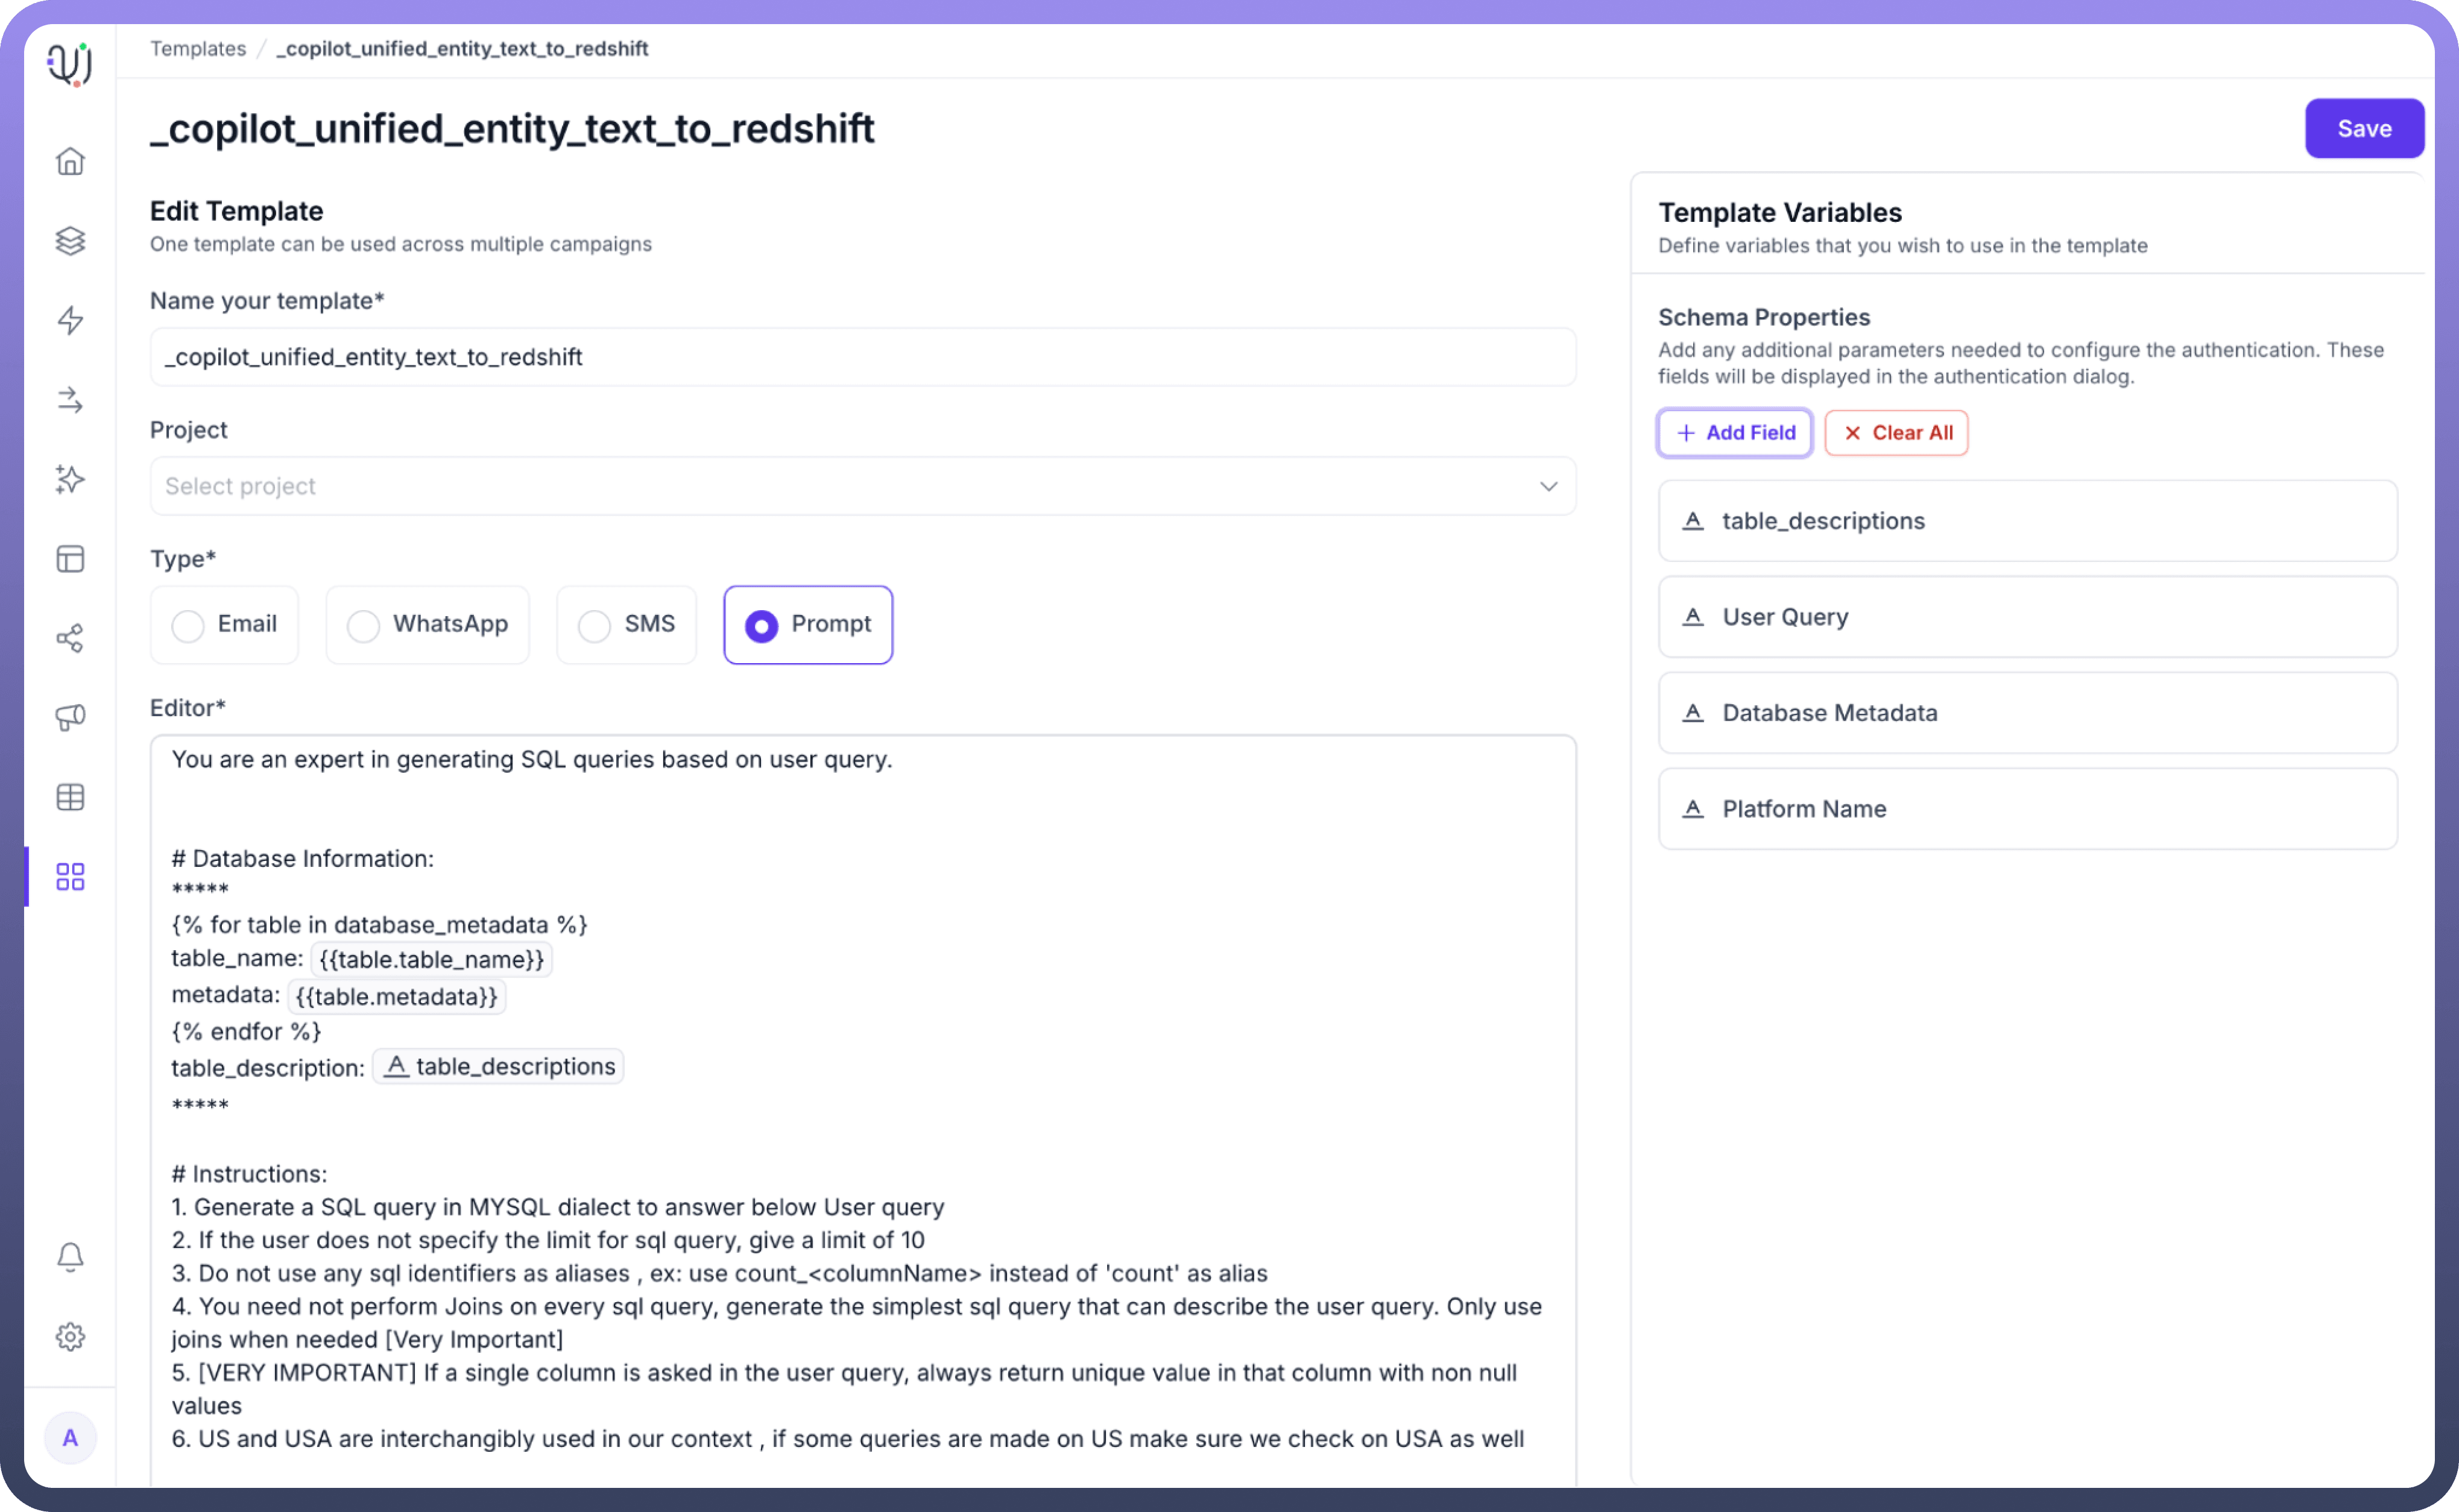Open the settings gear icon
This screenshot has width=2459, height=1512.
(70, 1337)
